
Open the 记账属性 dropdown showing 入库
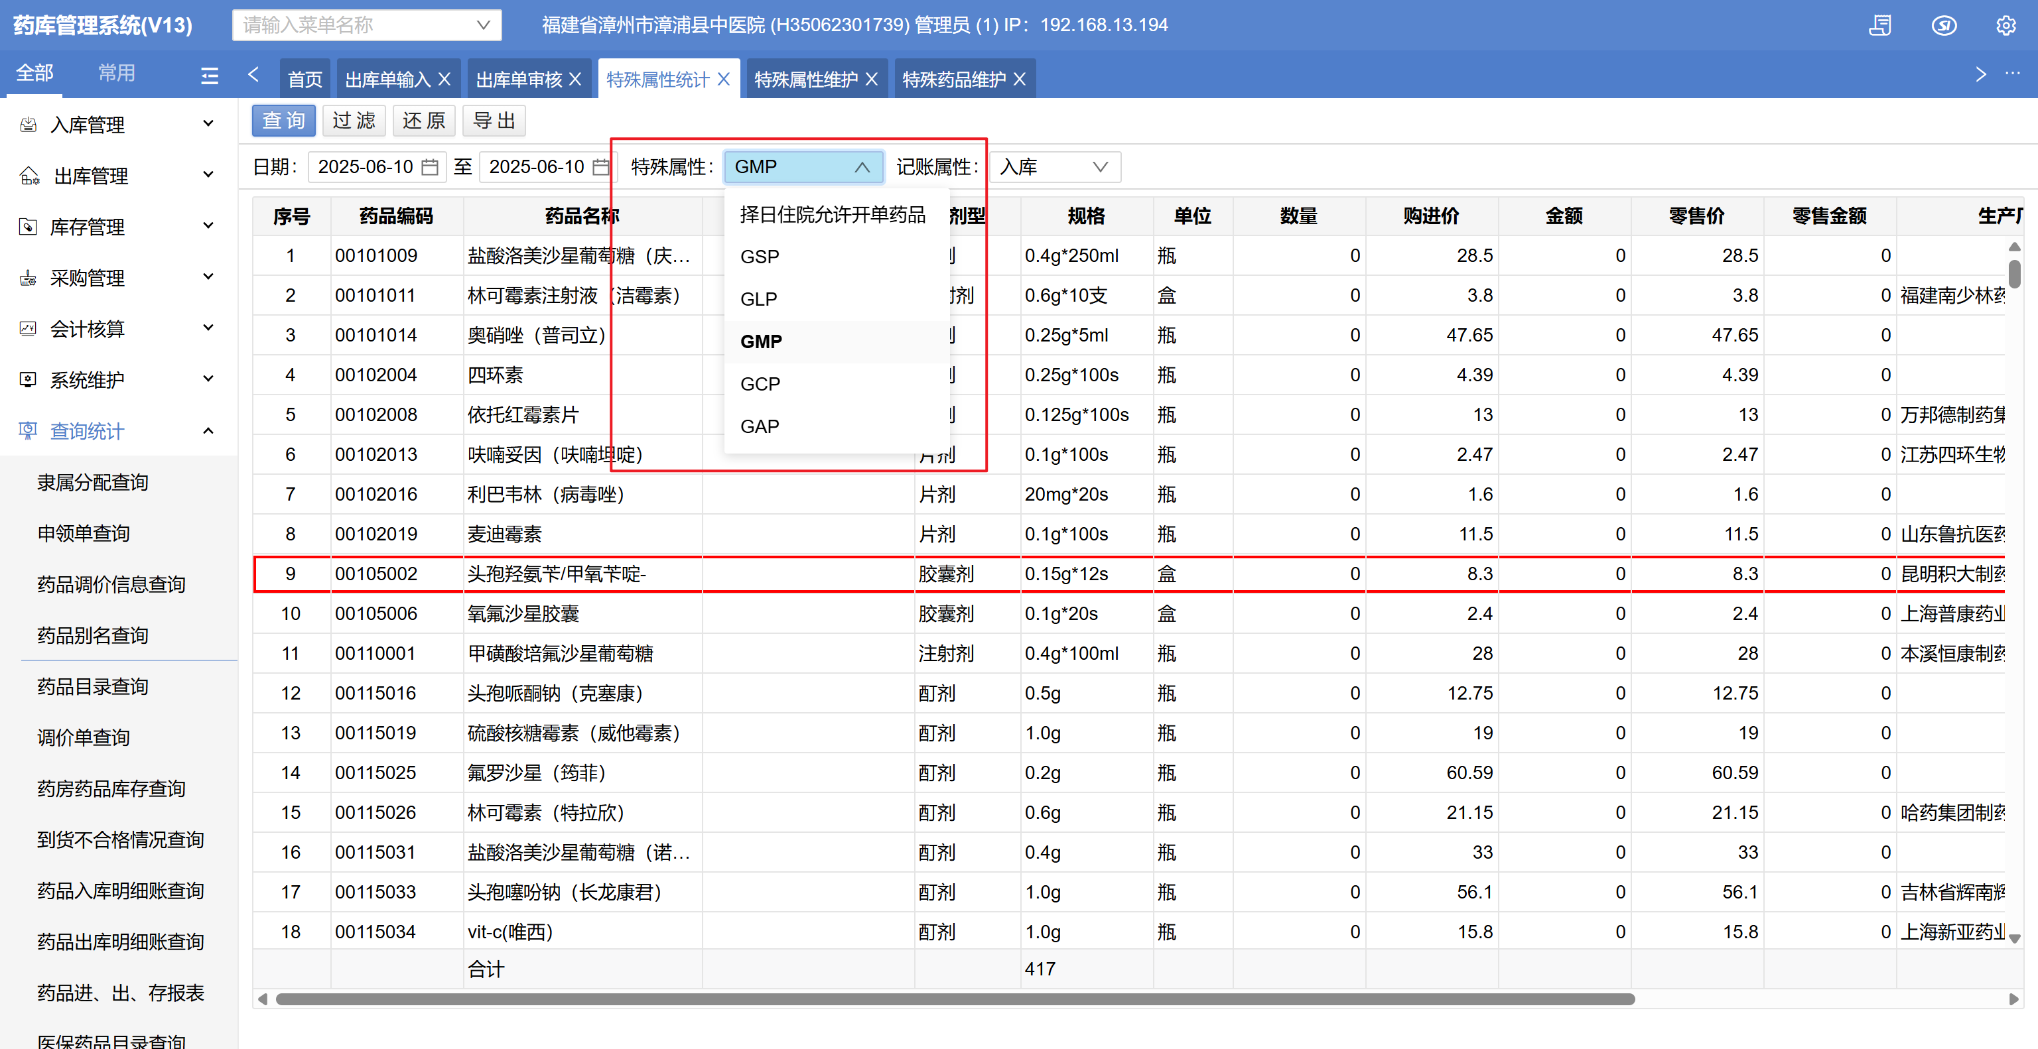tap(1055, 167)
